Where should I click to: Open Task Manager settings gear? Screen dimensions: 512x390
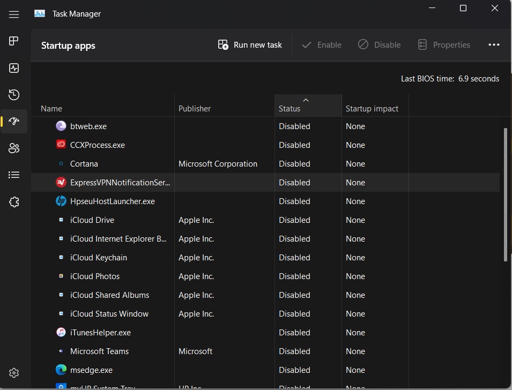14,373
